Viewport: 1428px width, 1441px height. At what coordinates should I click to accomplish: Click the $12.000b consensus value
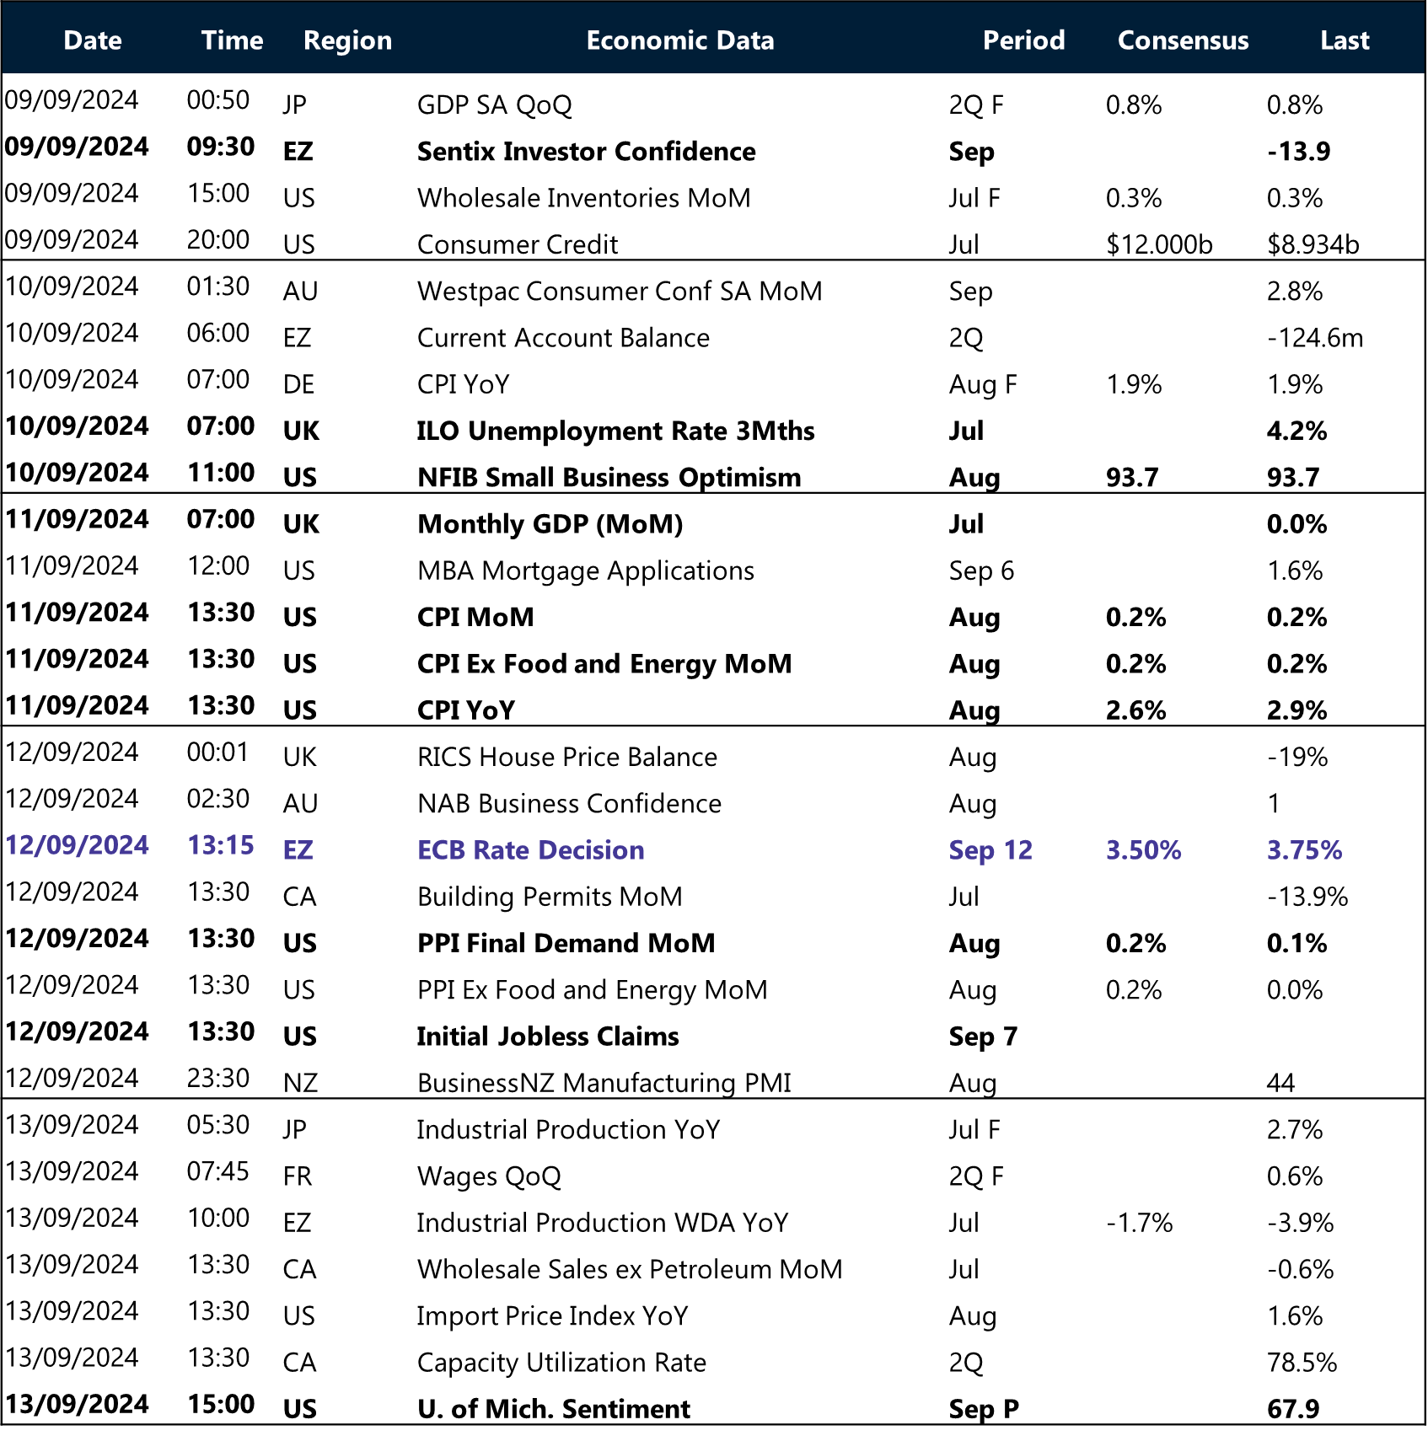click(1159, 244)
